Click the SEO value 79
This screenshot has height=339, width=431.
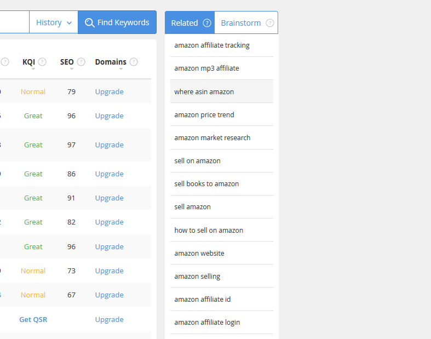[x=71, y=92]
